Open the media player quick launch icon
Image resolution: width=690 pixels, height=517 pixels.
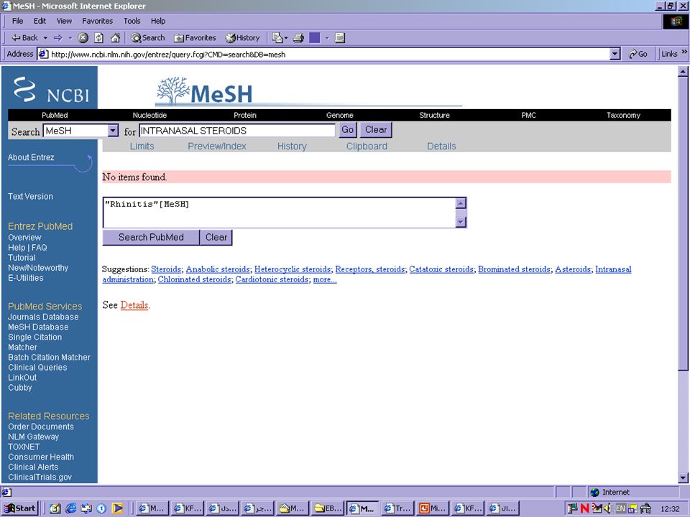117,508
